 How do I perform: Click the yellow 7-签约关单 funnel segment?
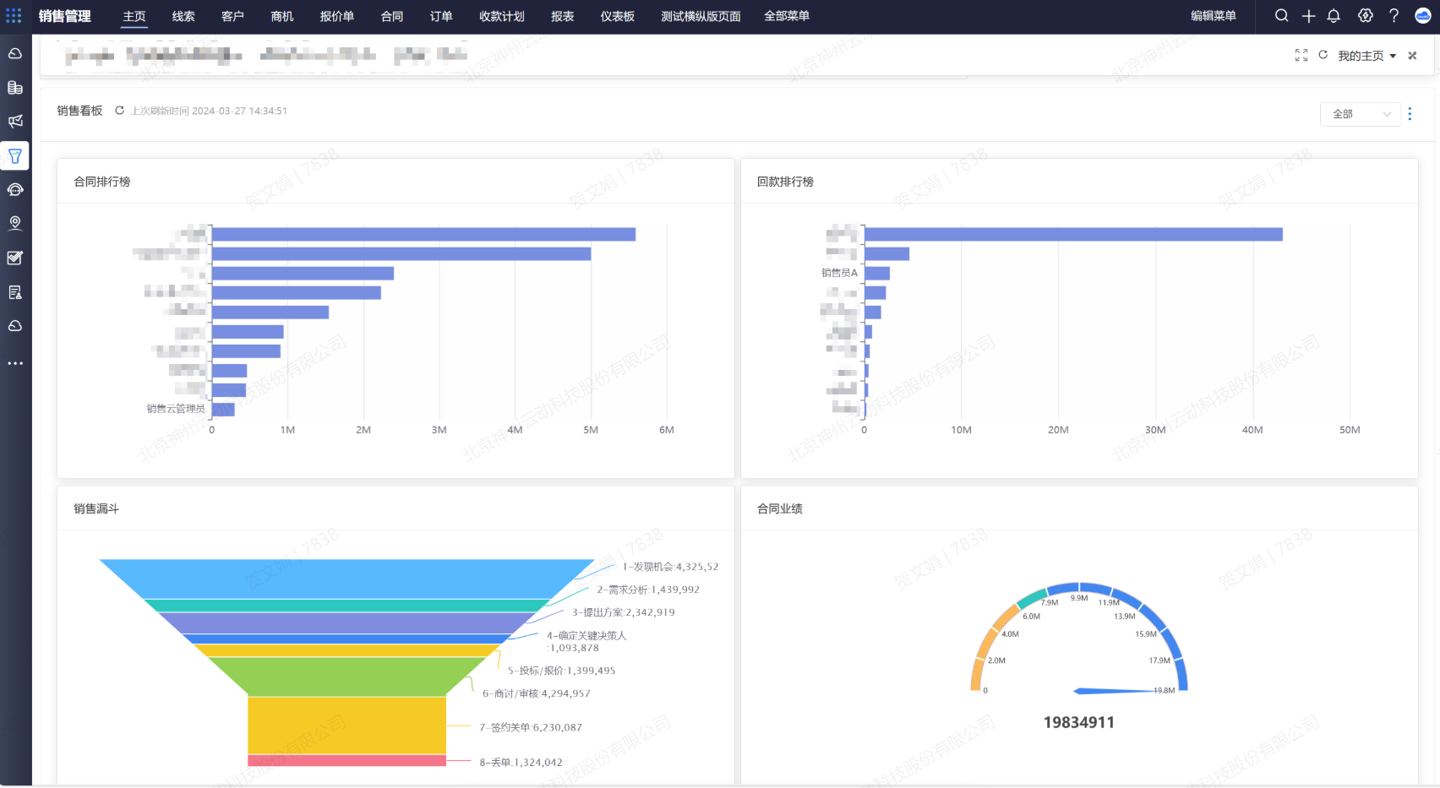pyautogui.click(x=346, y=725)
